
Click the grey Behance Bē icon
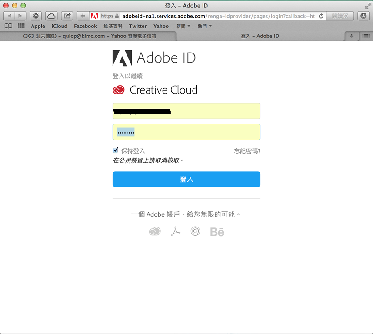[217, 232]
